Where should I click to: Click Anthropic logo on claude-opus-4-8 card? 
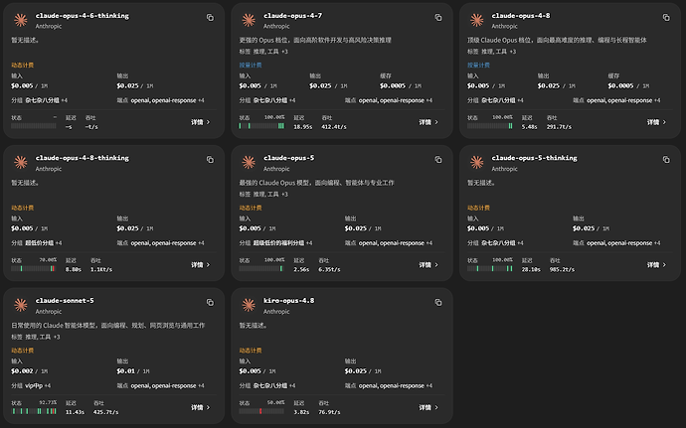(476, 20)
